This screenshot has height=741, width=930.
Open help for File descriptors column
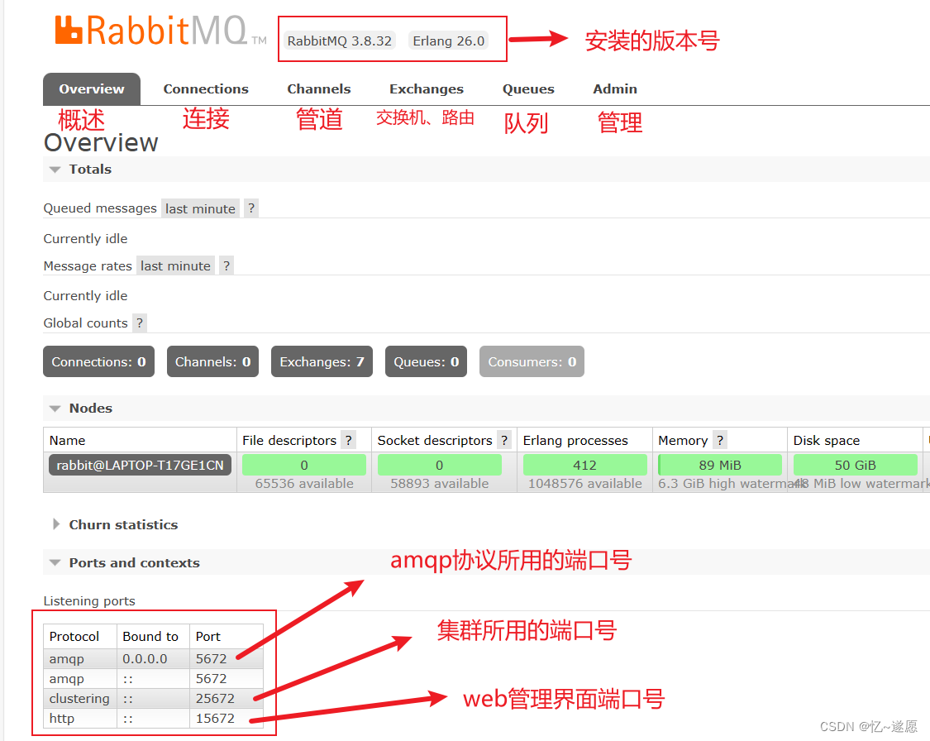pos(349,440)
